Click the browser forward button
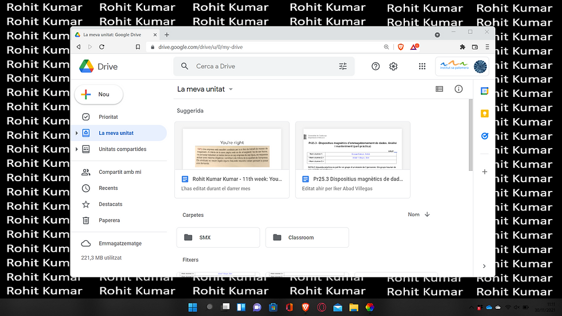562x316 pixels. pos(90,47)
